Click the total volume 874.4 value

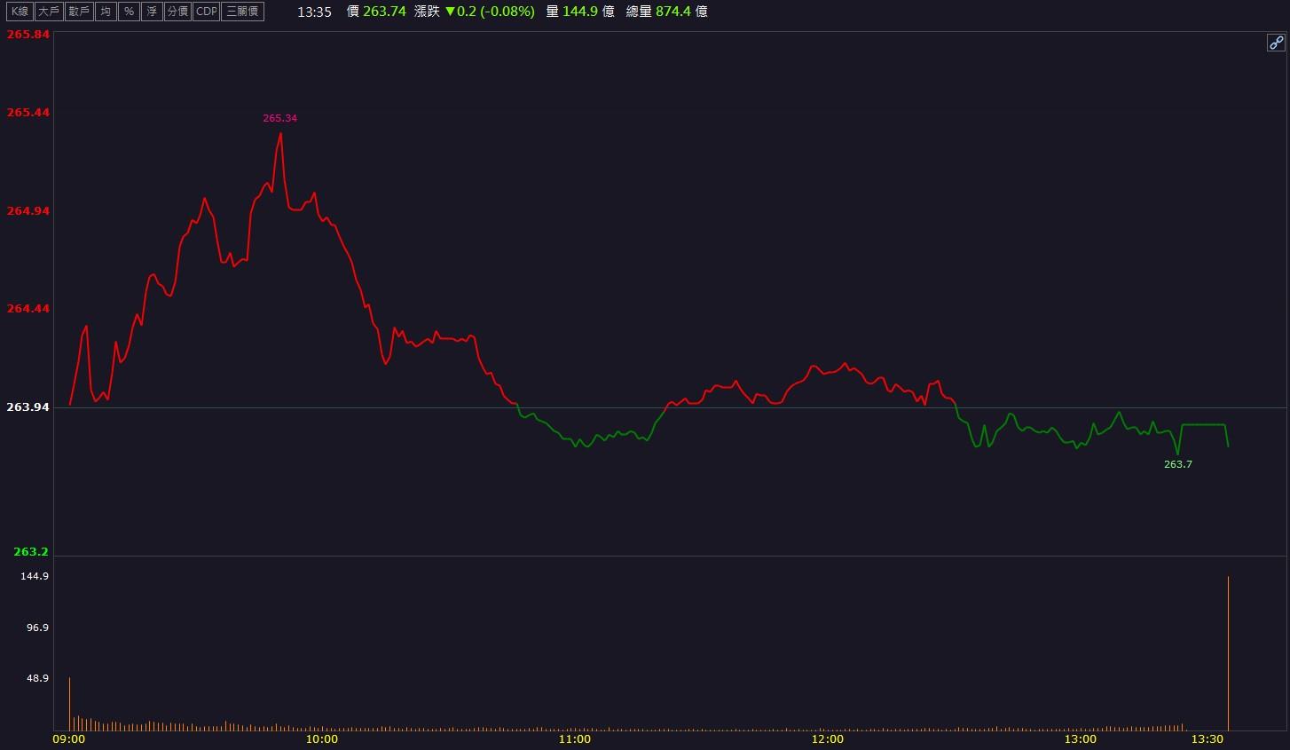[673, 12]
